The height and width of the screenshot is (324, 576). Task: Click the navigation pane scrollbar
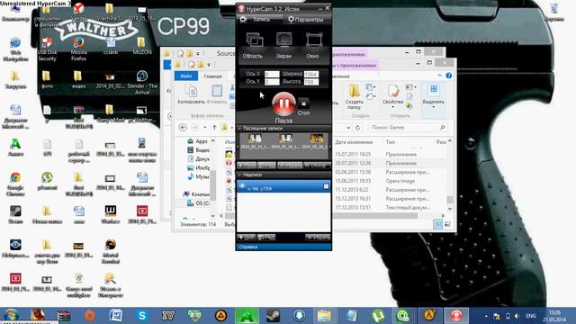pyautogui.click(x=212, y=185)
